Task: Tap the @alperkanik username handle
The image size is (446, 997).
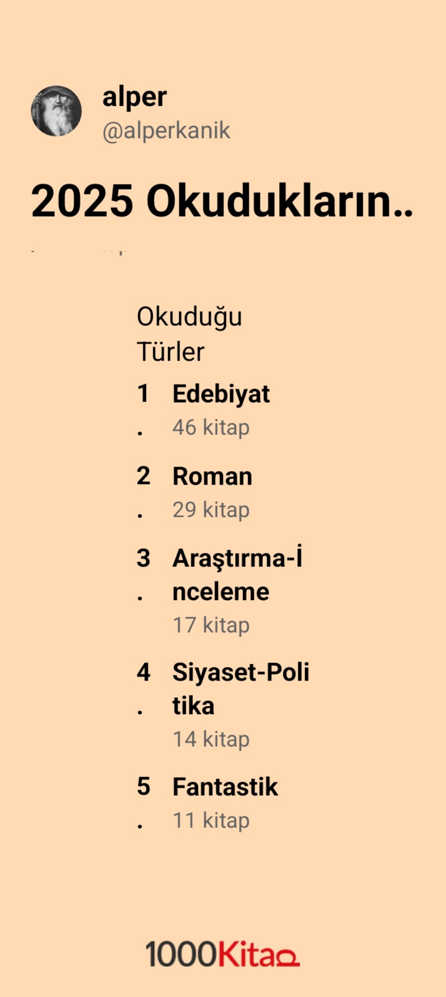Action: coord(166,130)
